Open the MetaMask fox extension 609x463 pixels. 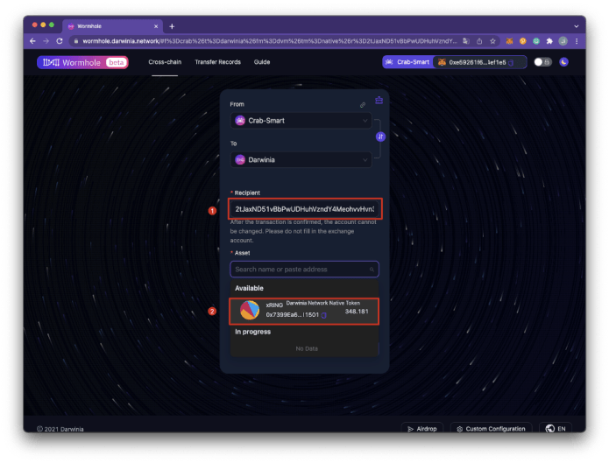[509, 41]
